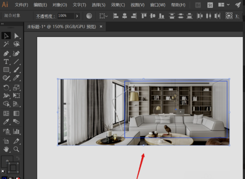This screenshot has height=179, width=245.
Task: Select the Eraser tool
Action: click(16, 78)
